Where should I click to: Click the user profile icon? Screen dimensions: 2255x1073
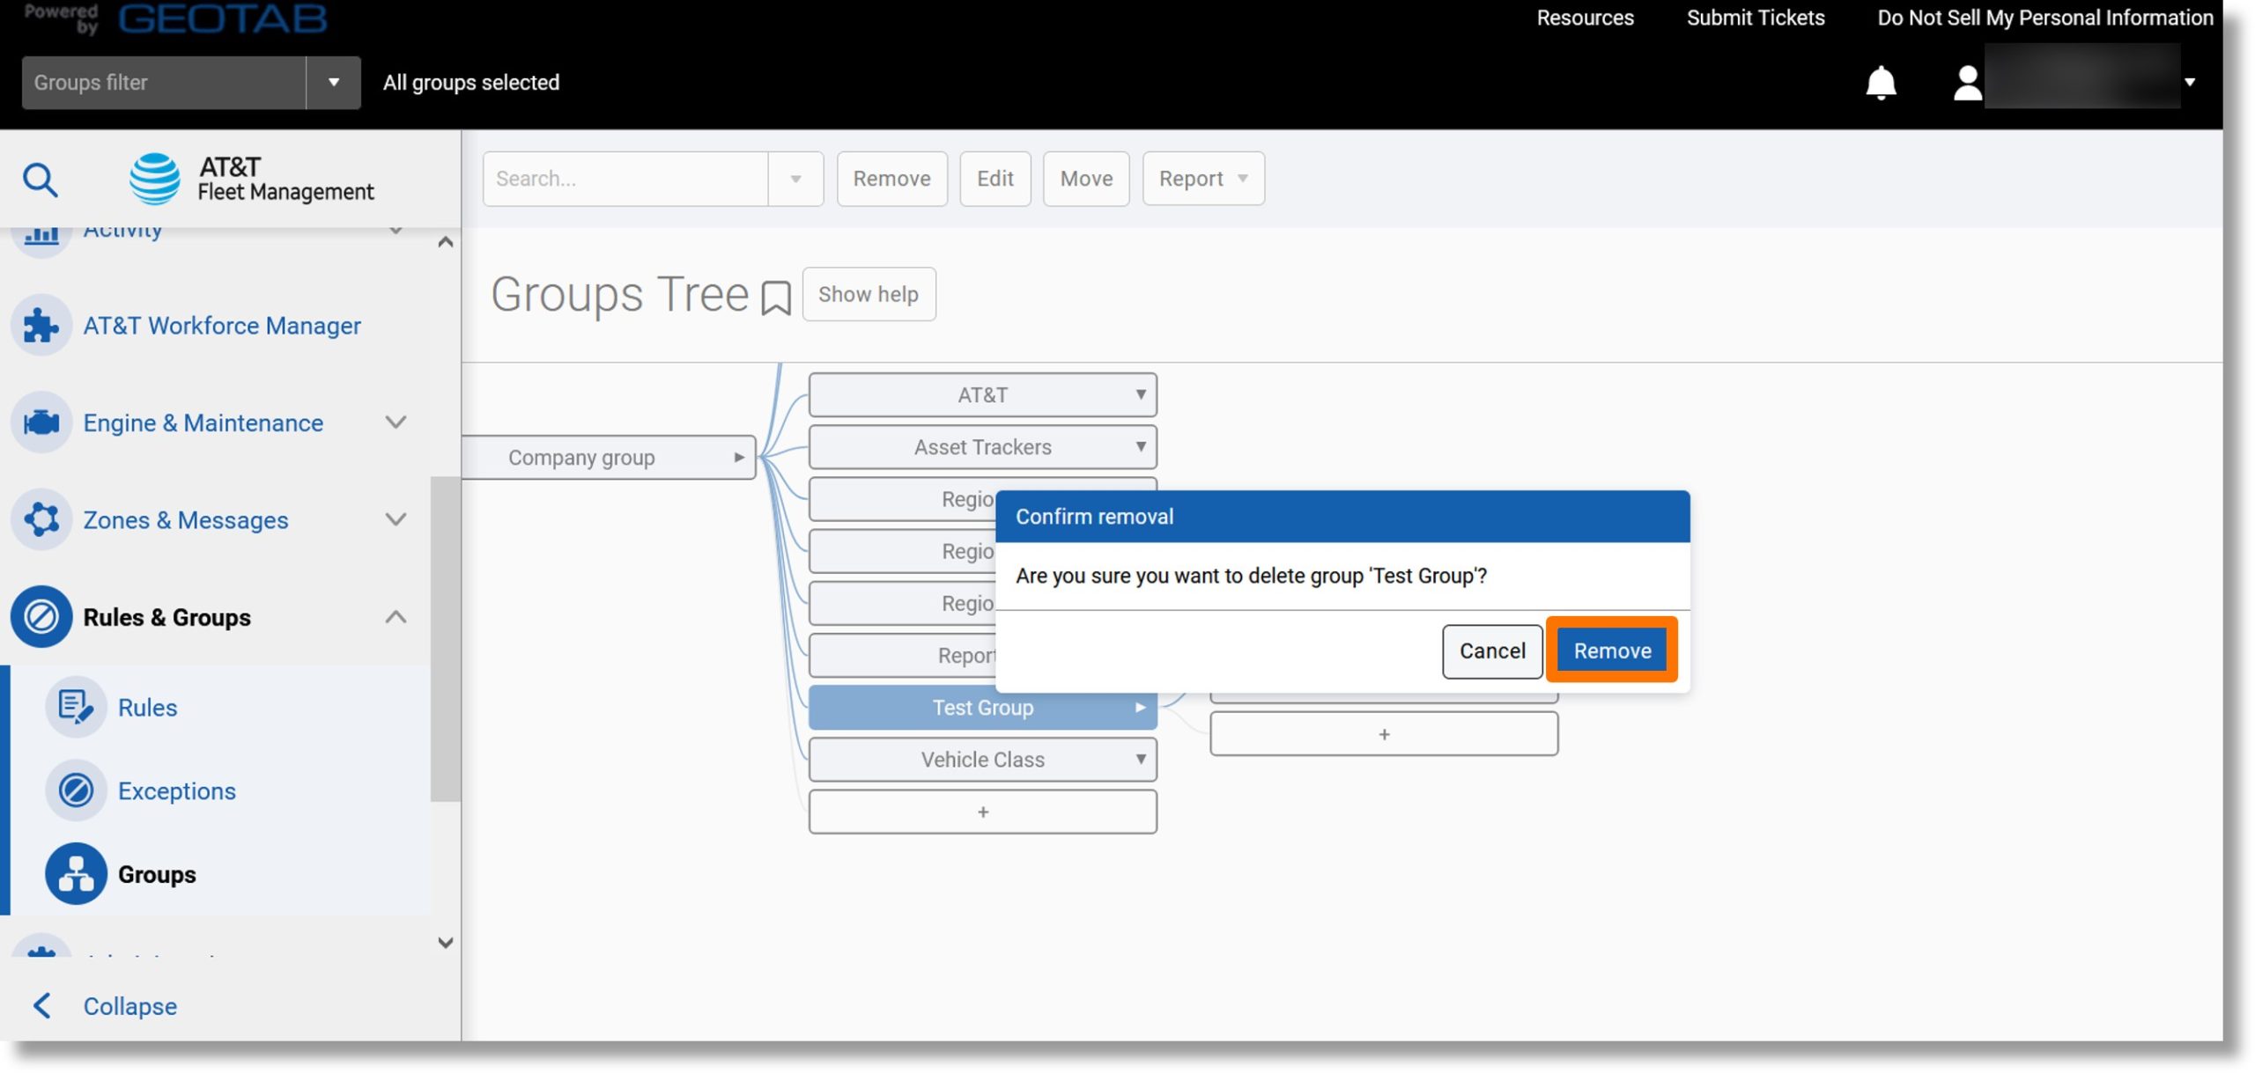(1967, 83)
